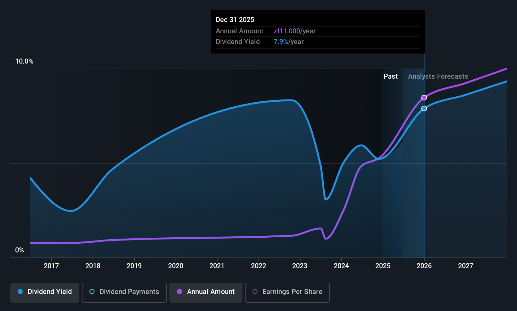Screen dimensions: 517x311
Task: Click the blue Dividend Yield legend dot
Action: point(20,291)
